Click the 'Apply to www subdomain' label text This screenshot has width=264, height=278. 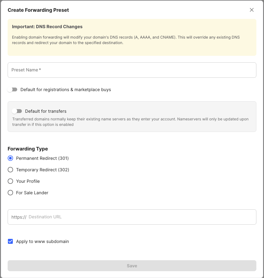coord(42,242)
